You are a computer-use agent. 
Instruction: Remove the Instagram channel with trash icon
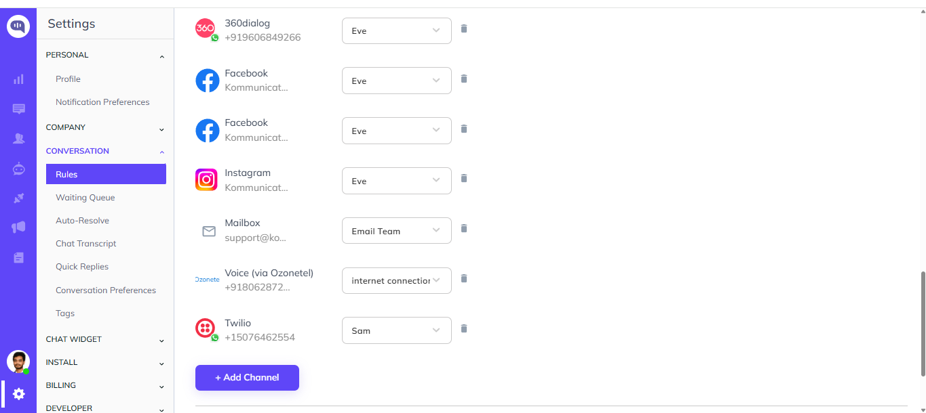point(464,179)
